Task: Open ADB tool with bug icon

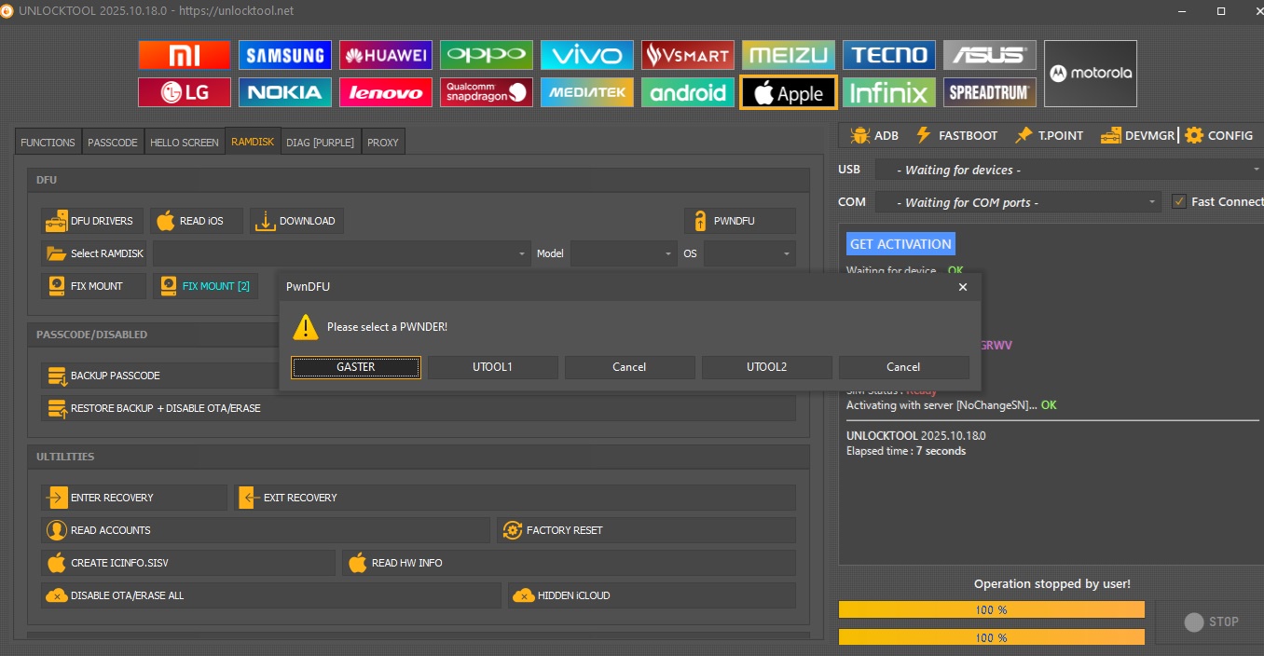Action: click(x=874, y=135)
